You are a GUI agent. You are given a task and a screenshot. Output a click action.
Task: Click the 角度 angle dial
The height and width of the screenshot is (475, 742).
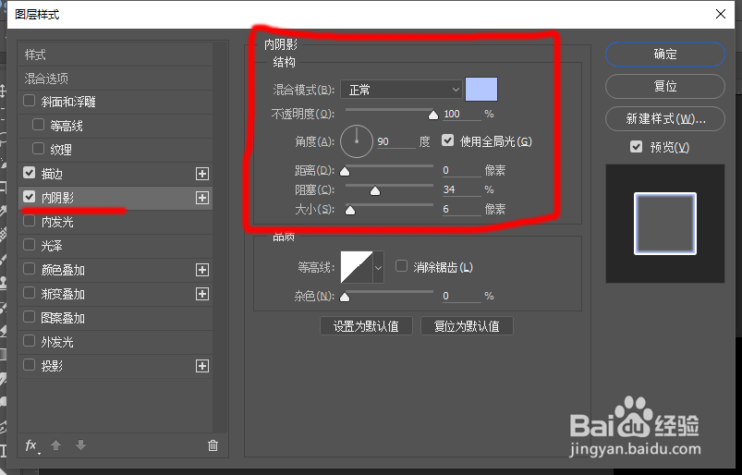click(x=357, y=141)
